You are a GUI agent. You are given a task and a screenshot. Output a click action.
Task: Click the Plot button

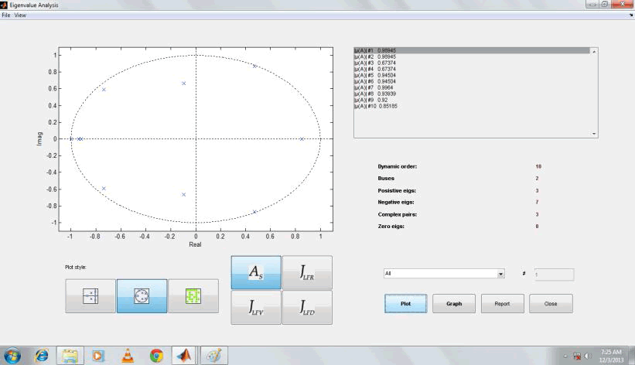405,304
